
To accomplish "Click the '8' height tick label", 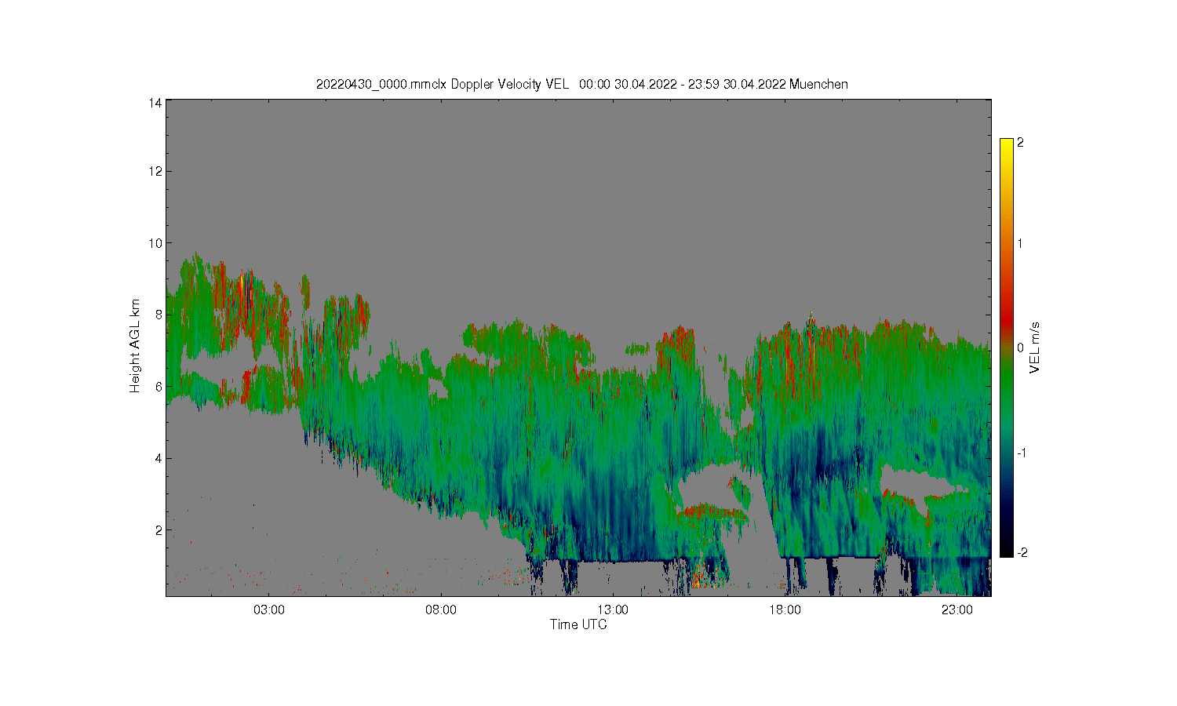I will [x=159, y=315].
